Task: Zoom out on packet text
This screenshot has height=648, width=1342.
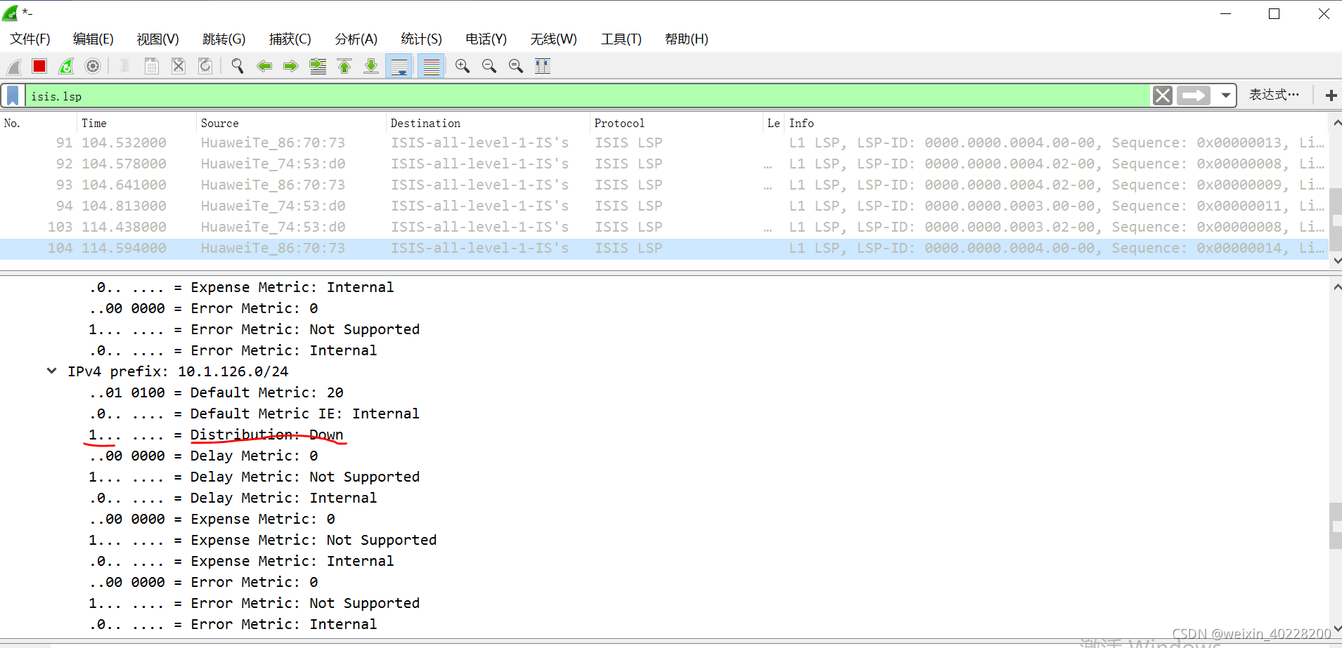Action: click(489, 67)
